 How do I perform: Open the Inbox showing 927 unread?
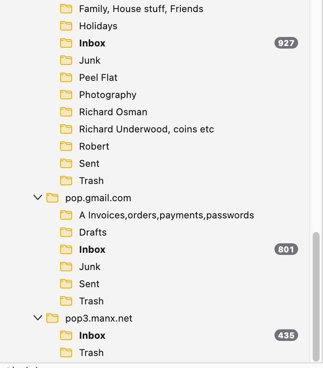(x=92, y=43)
